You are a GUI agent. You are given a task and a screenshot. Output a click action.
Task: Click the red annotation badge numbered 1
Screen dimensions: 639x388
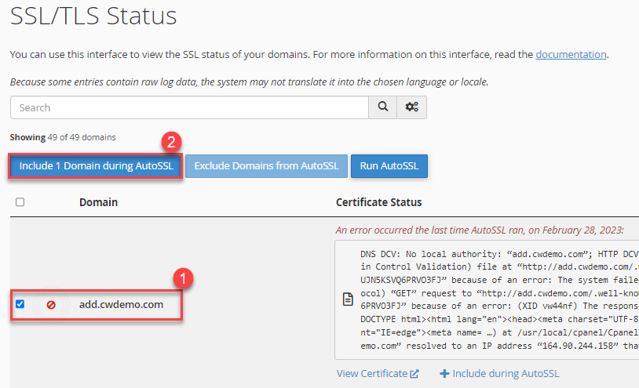pos(182,278)
